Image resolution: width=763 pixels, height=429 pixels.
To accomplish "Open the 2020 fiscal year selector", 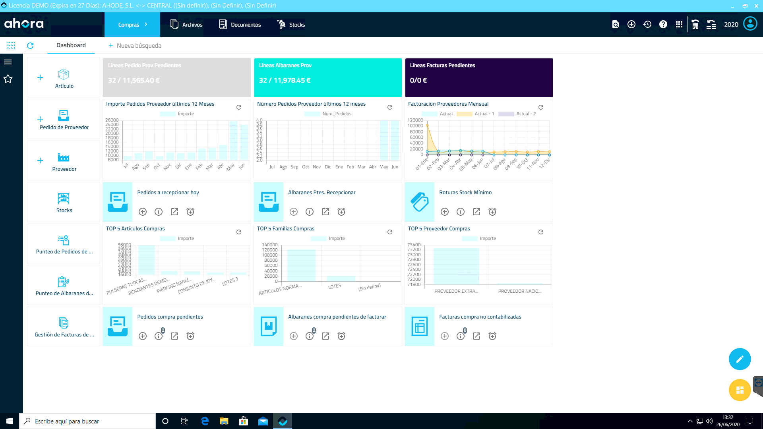I will (x=731, y=25).
